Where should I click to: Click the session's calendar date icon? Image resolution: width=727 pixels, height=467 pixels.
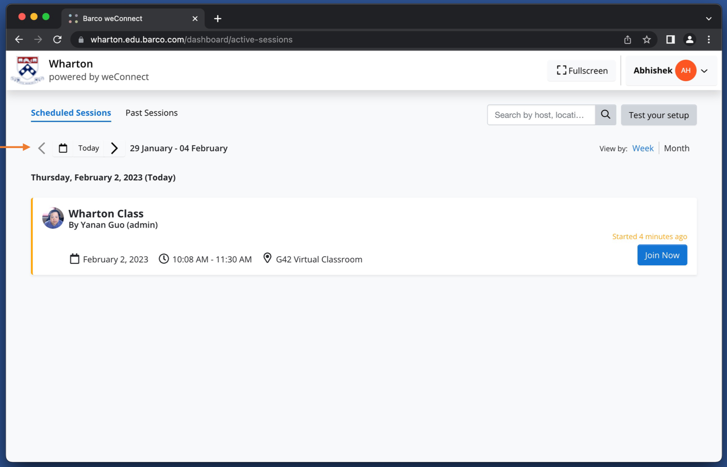click(x=75, y=259)
